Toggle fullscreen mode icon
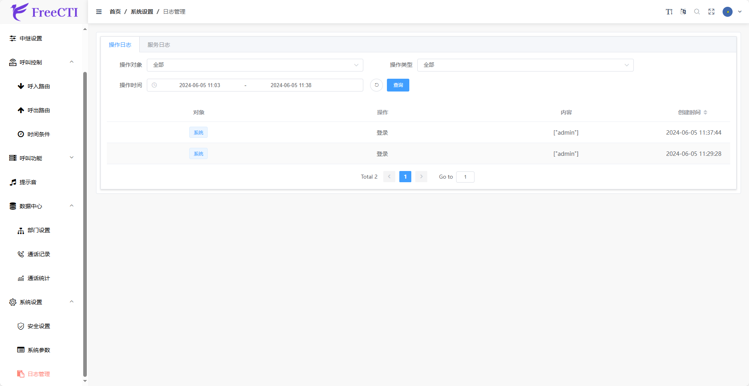Image resolution: width=749 pixels, height=386 pixels. pyautogui.click(x=711, y=12)
